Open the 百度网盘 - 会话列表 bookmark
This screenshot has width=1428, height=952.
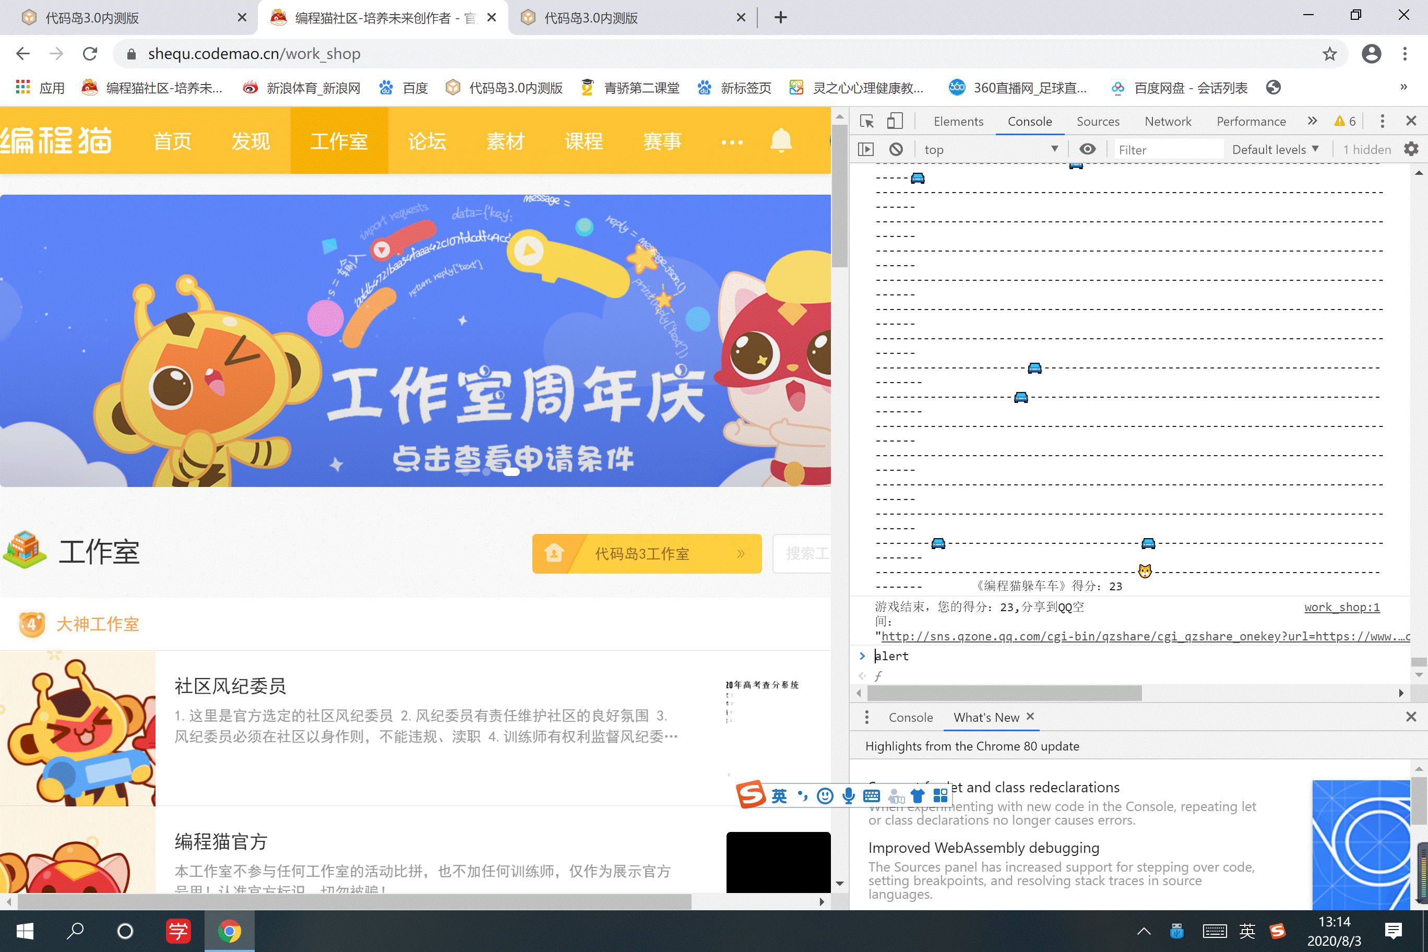click(x=1179, y=88)
